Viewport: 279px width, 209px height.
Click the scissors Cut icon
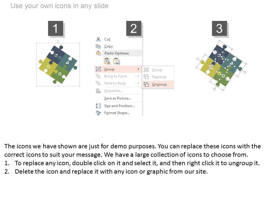tap(98, 39)
